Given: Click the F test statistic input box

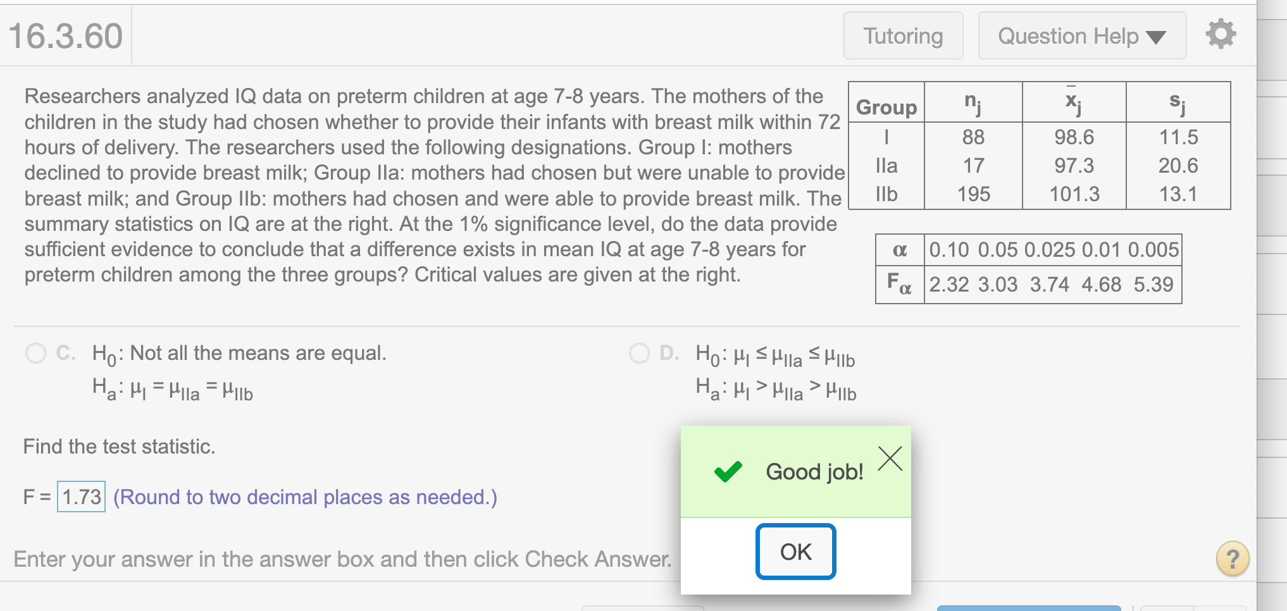Looking at the screenshot, I should [82, 497].
